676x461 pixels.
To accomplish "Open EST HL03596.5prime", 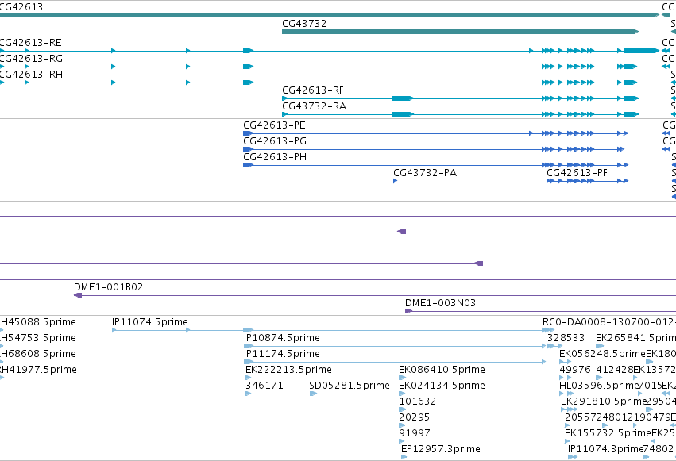I will pos(599,386).
